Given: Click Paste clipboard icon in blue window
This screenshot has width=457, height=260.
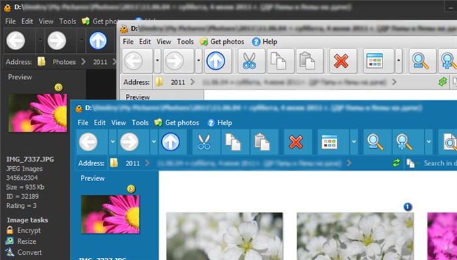Looking at the screenshot, I should point(262,142).
